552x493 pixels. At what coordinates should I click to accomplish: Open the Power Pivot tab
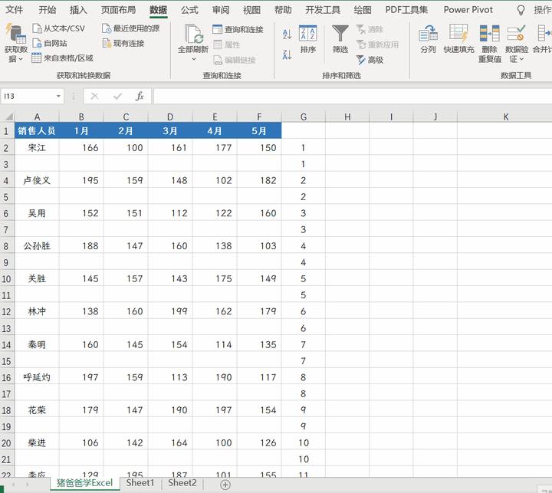click(468, 10)
